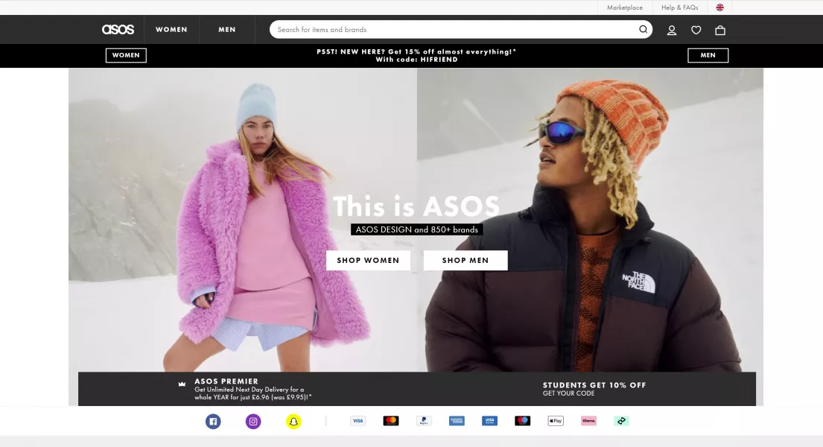Viewport: 823px width, 447px height.
Task: Select MEN in the top navigation
Action: [x=226, y=29]
